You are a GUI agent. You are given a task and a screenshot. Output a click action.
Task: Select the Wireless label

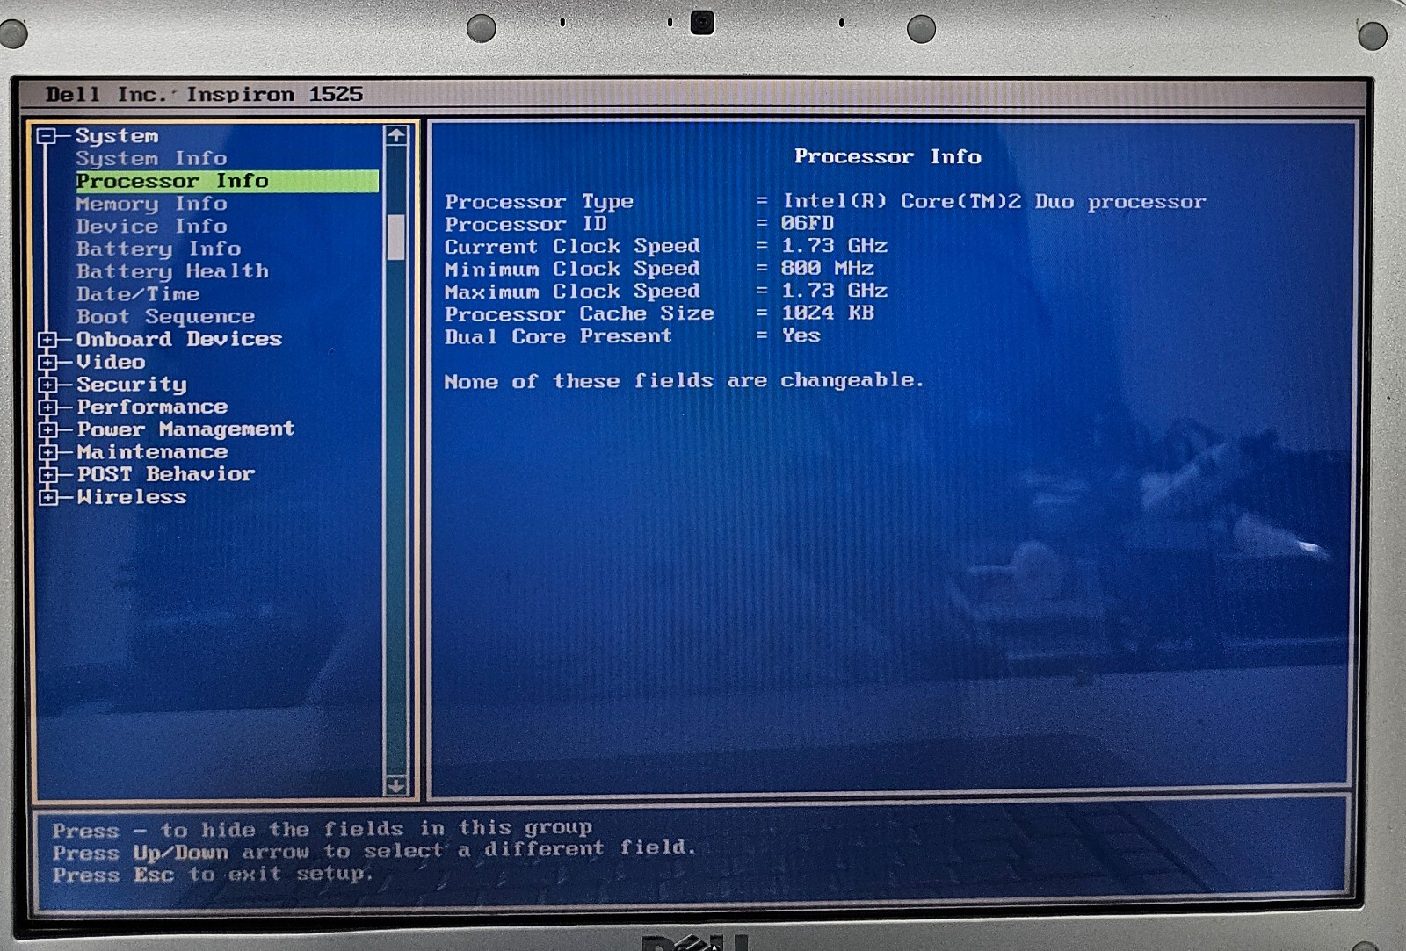pos(132,497)
